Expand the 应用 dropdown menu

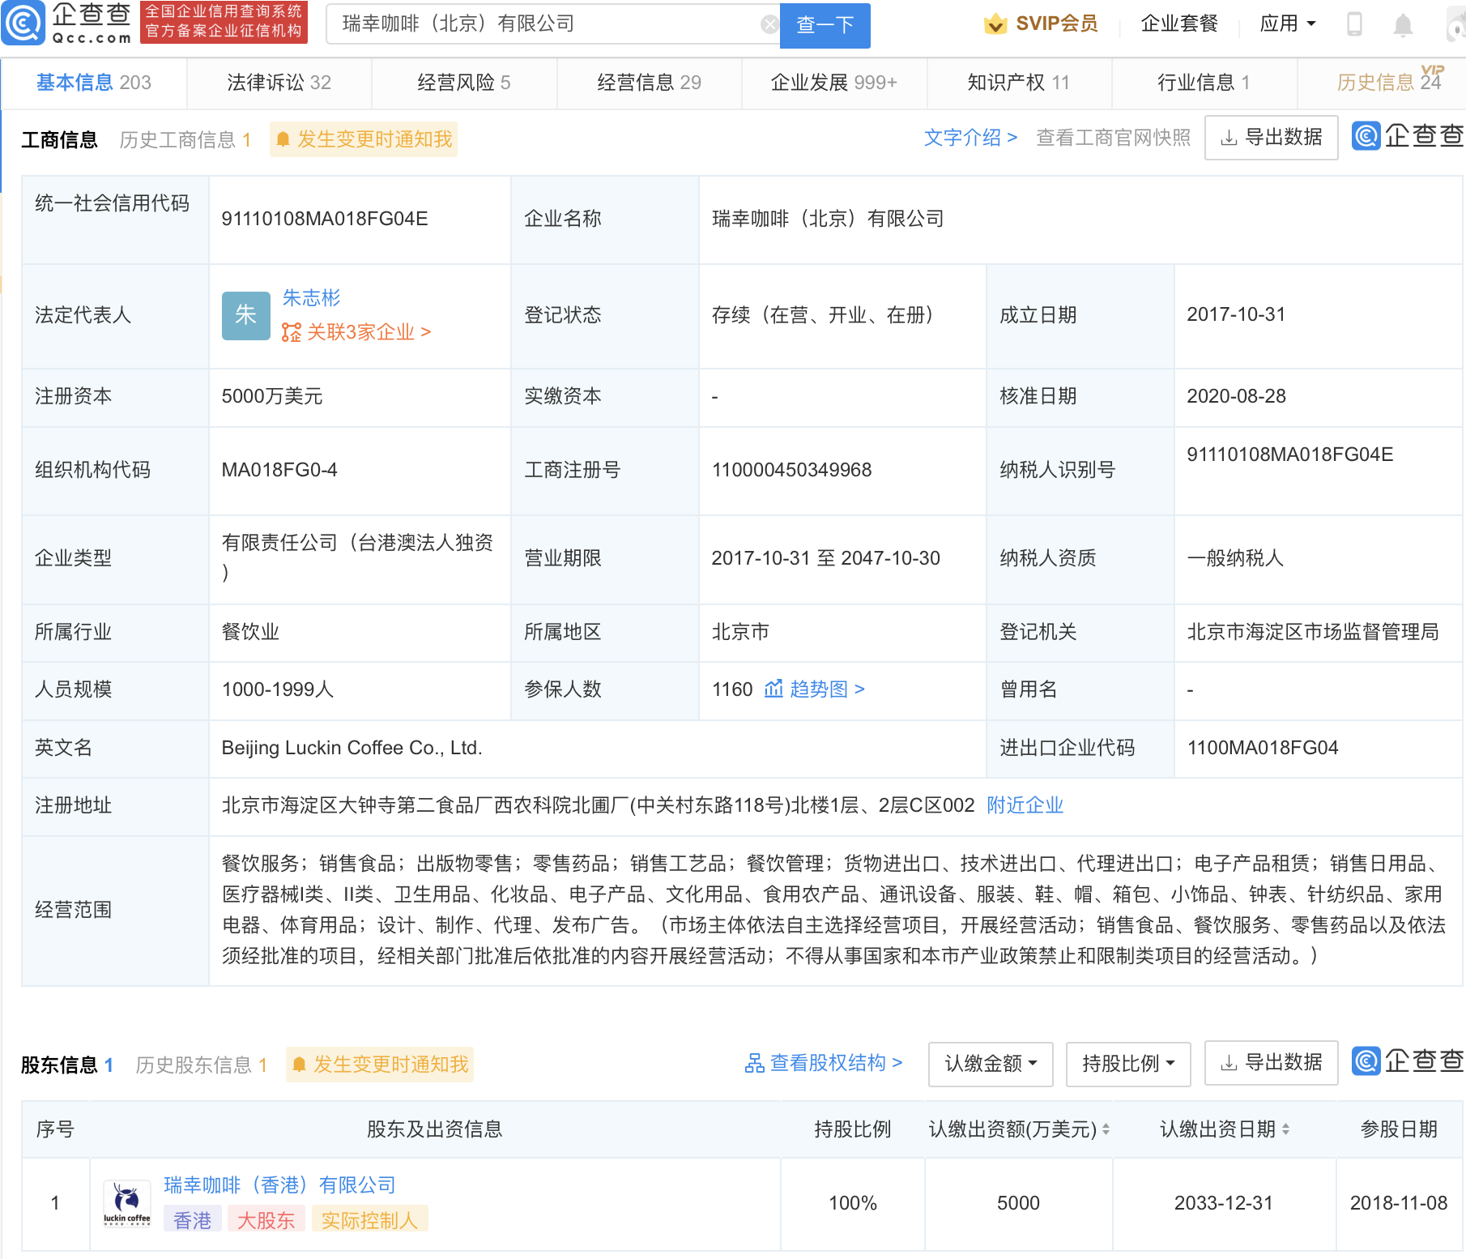point(1287,24)
